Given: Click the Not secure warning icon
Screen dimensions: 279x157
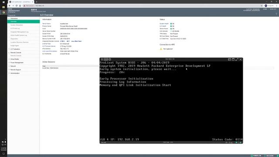Looking at the screenshot, I should coord(24,6).
